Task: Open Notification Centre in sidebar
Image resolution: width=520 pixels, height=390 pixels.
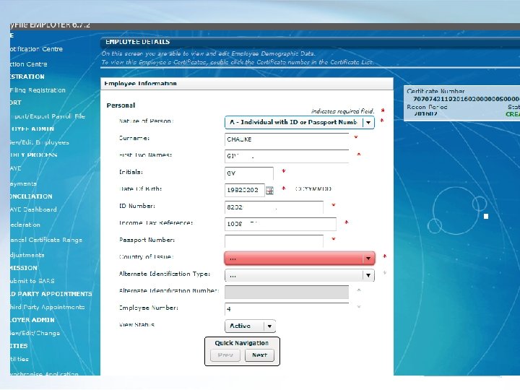Action: click(36, 49)
